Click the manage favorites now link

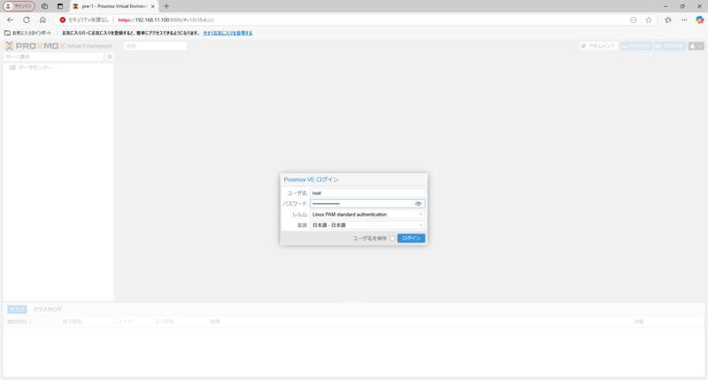pos(227,33)
